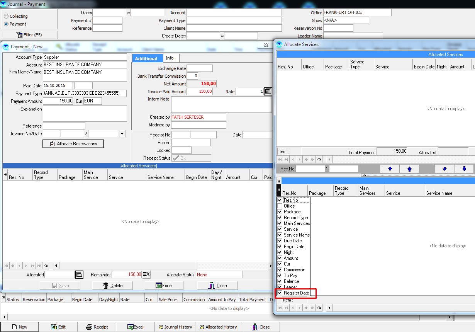The width and height of the screenshot is (475, 332).
Task: Click into the Explanation text field
Action: pyautogui.click(x=85, y=113)
